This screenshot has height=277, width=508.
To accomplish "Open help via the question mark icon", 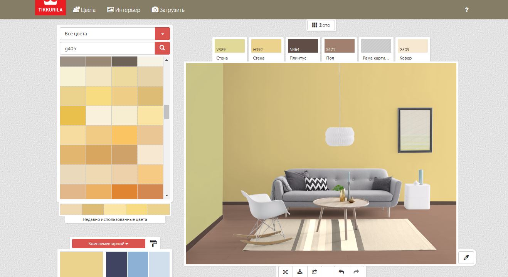I will [x=467, y=10].
